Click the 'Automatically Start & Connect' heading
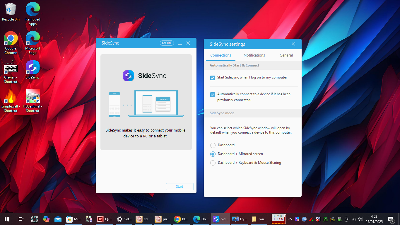Screen dimensions: 400x225 pos(234,65)
